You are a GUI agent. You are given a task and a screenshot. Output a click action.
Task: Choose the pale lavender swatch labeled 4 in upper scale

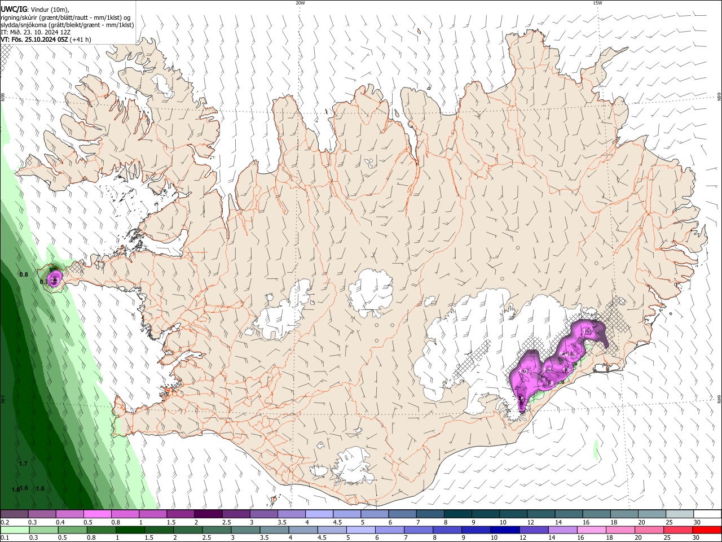point(319,514)
